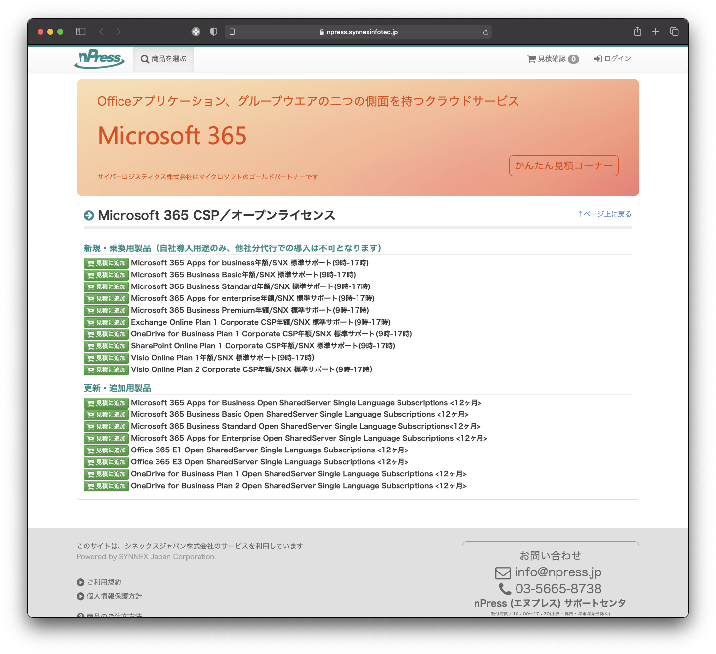
Task: Click the 更新・追加用製品 section heading
Action: (118, 388)
